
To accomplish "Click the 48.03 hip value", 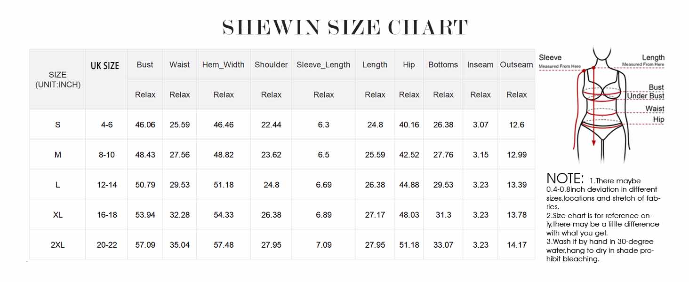I will [x=409, y=215].
